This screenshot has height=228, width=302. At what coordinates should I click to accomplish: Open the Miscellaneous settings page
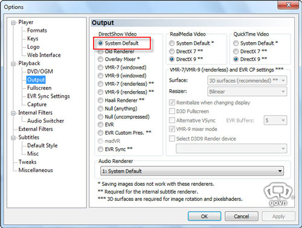pos(36,170)
